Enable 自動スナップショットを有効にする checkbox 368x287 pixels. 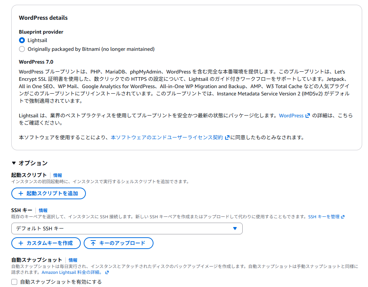14,282
